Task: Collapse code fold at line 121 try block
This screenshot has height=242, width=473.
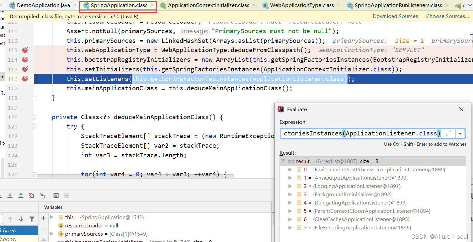Action: point(34,126)
